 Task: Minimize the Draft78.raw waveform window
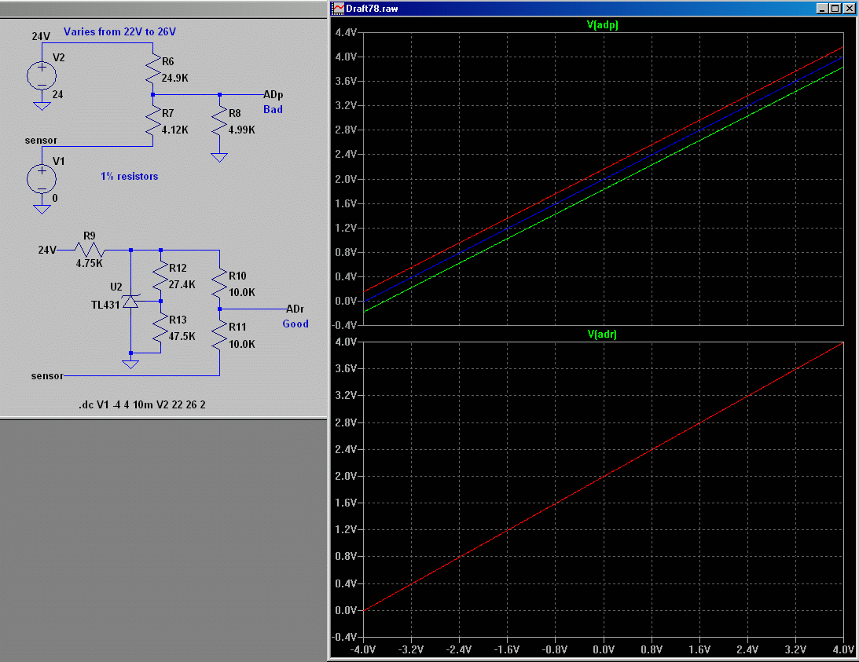(822, 8)
